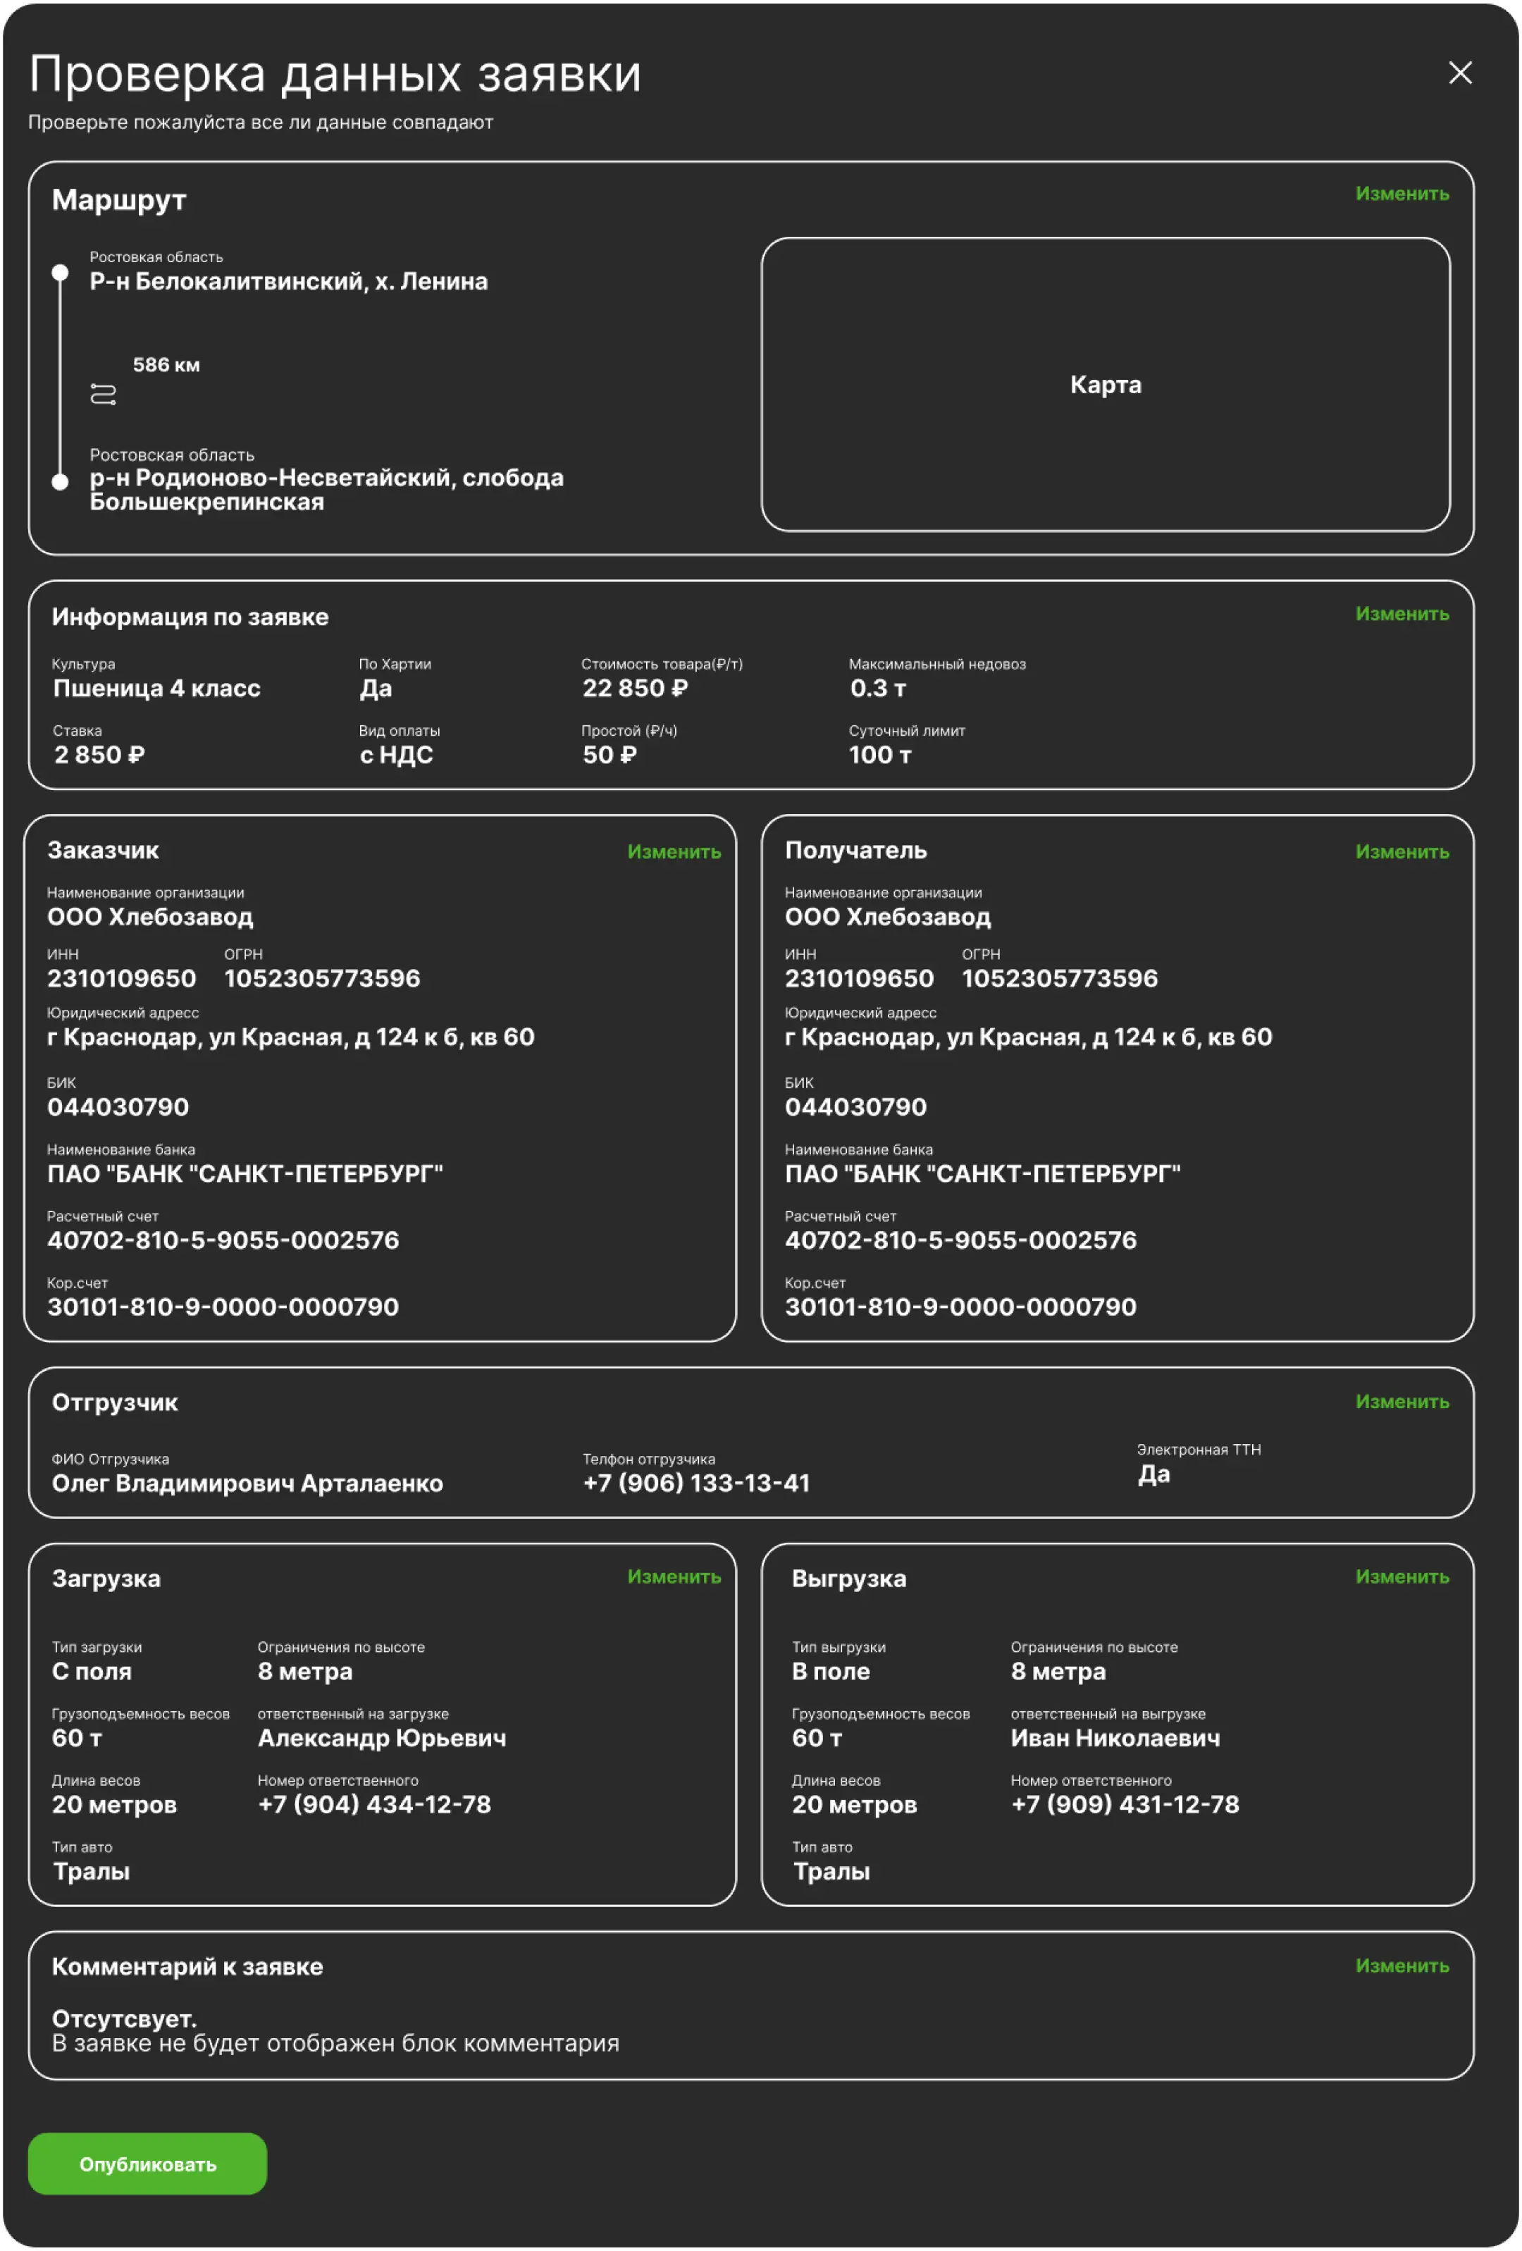The image size is (1522, 2251).
Task: Open the Карта map placeholder
Action: point(1105,385)
